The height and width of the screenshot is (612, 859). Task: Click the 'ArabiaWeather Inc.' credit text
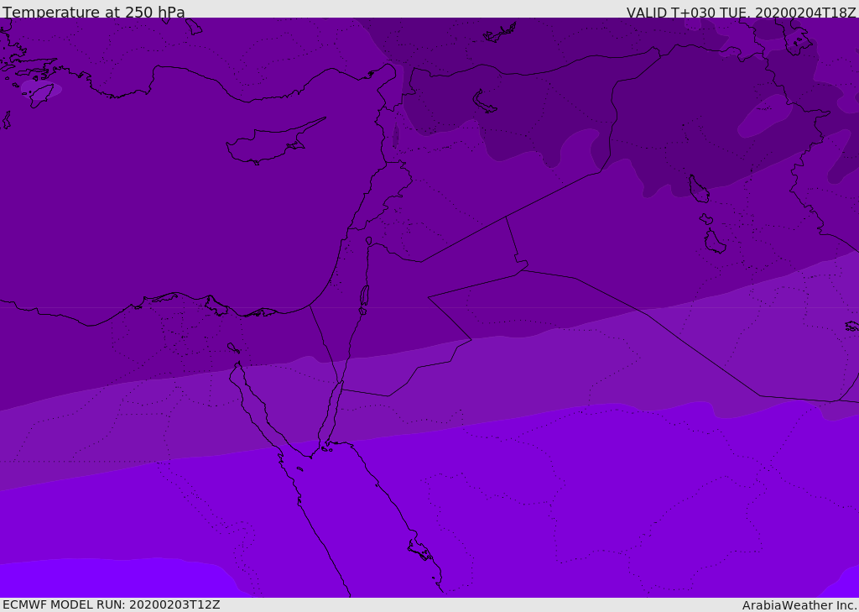(x=799, y=605)
